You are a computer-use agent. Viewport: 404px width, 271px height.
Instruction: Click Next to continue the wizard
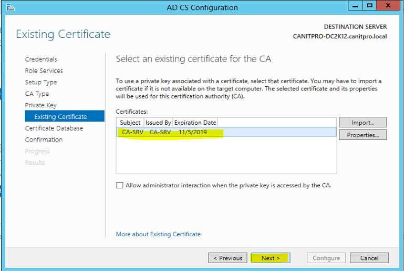coord(271,258)
